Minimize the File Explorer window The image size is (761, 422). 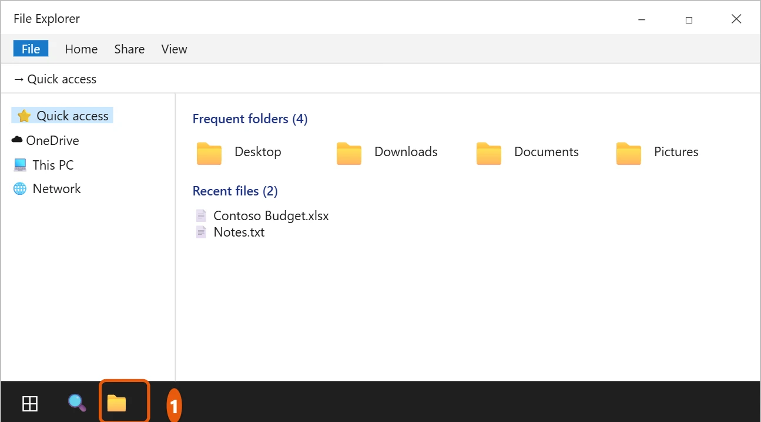coord(641,19)
